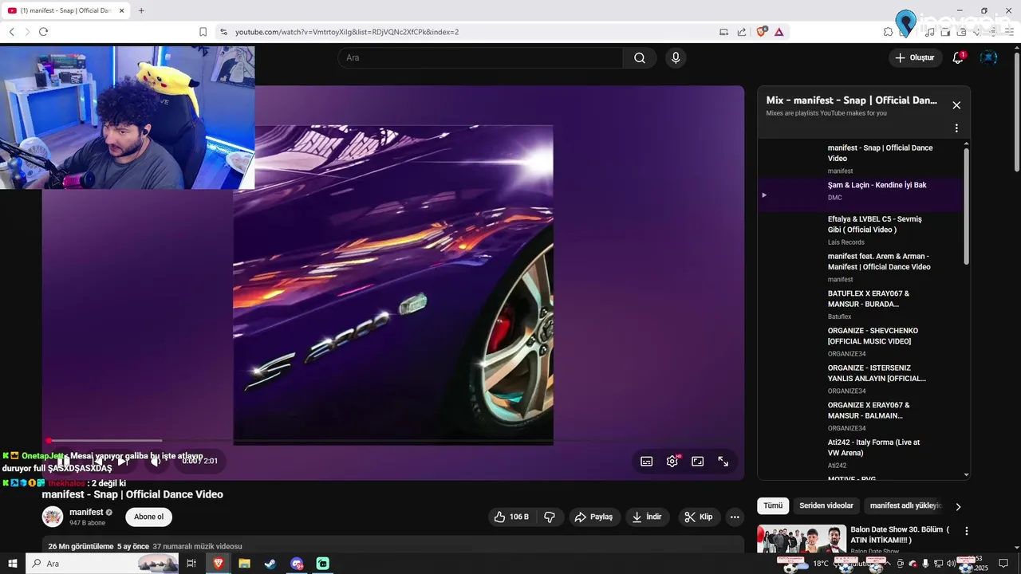Open Steam from the taskbar
Screen dimensions: 1021x574
click(x=270, y=564)
